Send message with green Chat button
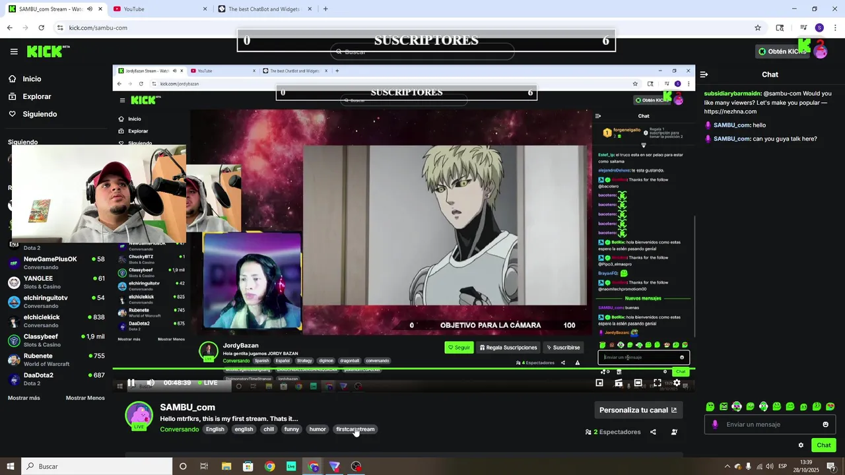Screen dimensions: 845x475 click(823, 445)
